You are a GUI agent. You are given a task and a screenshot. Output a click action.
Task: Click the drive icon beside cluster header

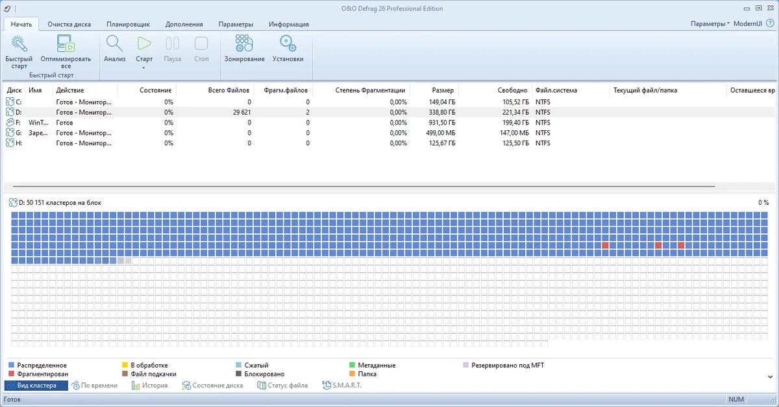13,202
